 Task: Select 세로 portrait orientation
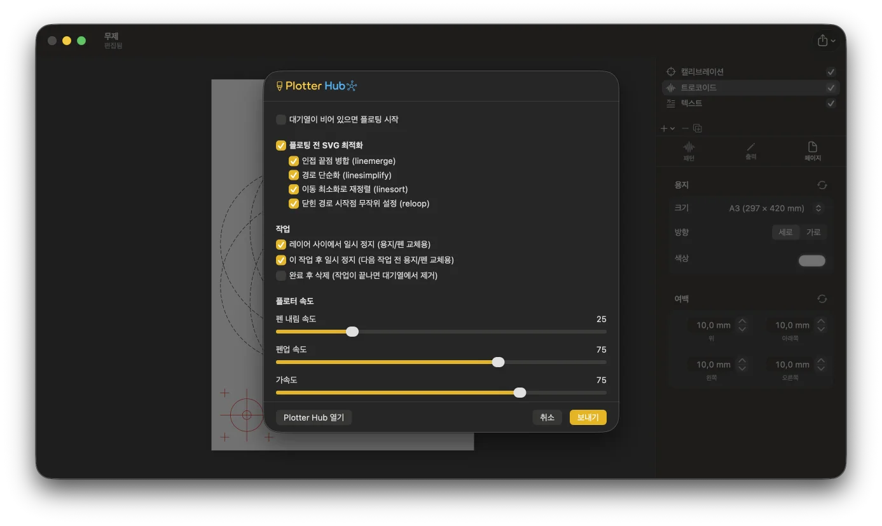click(x=786, y=233)
